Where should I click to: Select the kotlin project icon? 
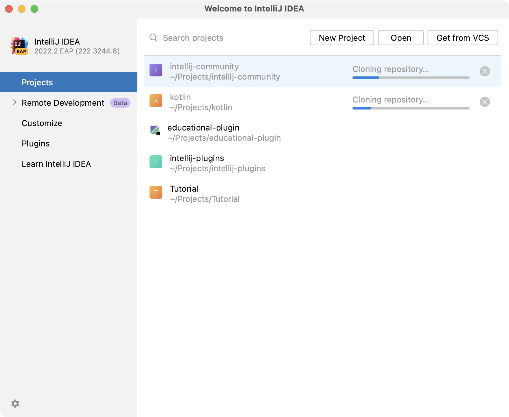point(156,101)
